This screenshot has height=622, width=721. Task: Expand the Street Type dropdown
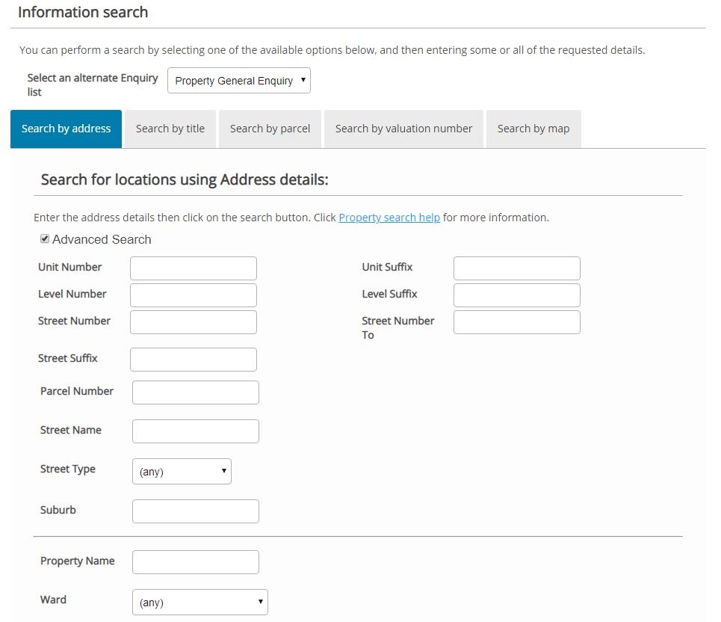coord(182,472)
